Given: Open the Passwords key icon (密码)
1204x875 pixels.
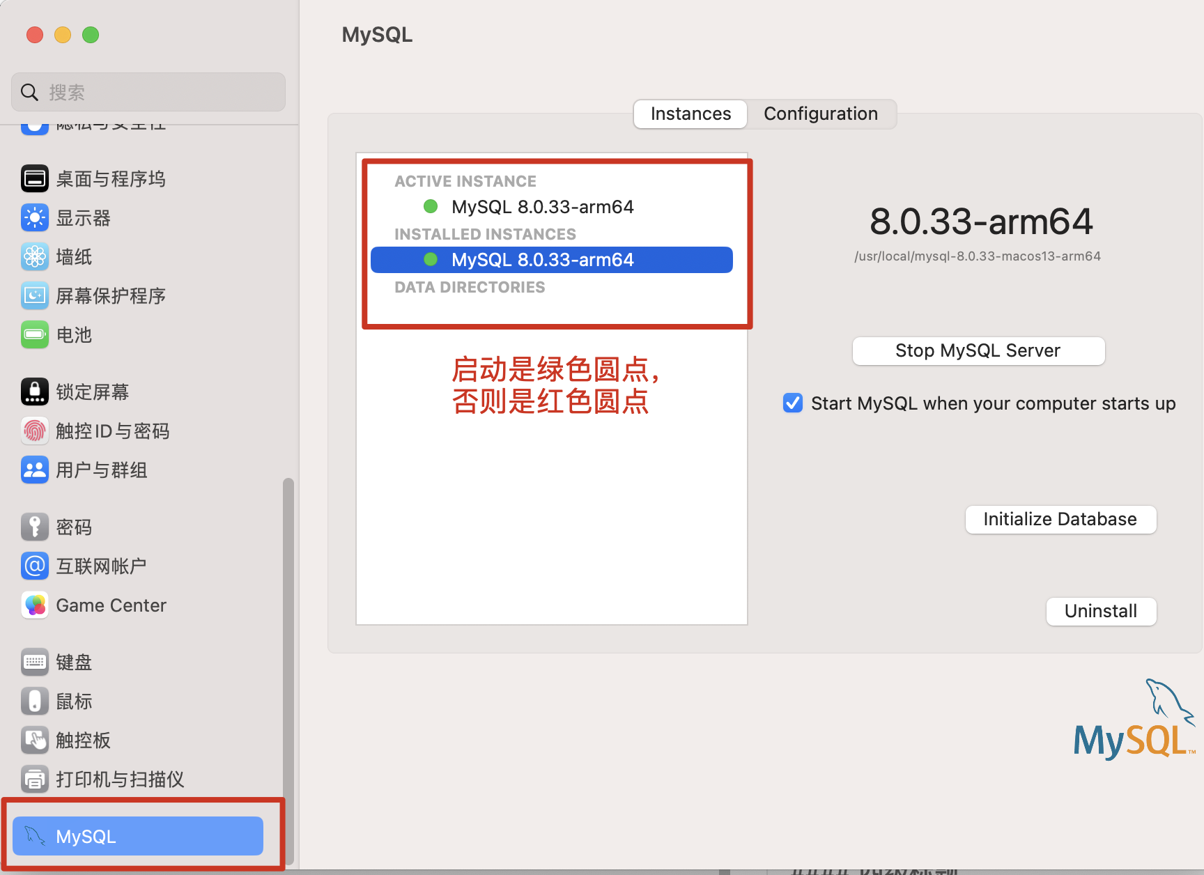Looking at the screenshot, I should 35,527.
